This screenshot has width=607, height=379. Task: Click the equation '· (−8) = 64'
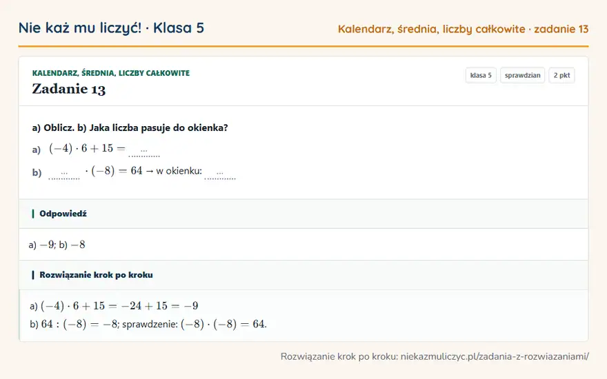[114, 171]
